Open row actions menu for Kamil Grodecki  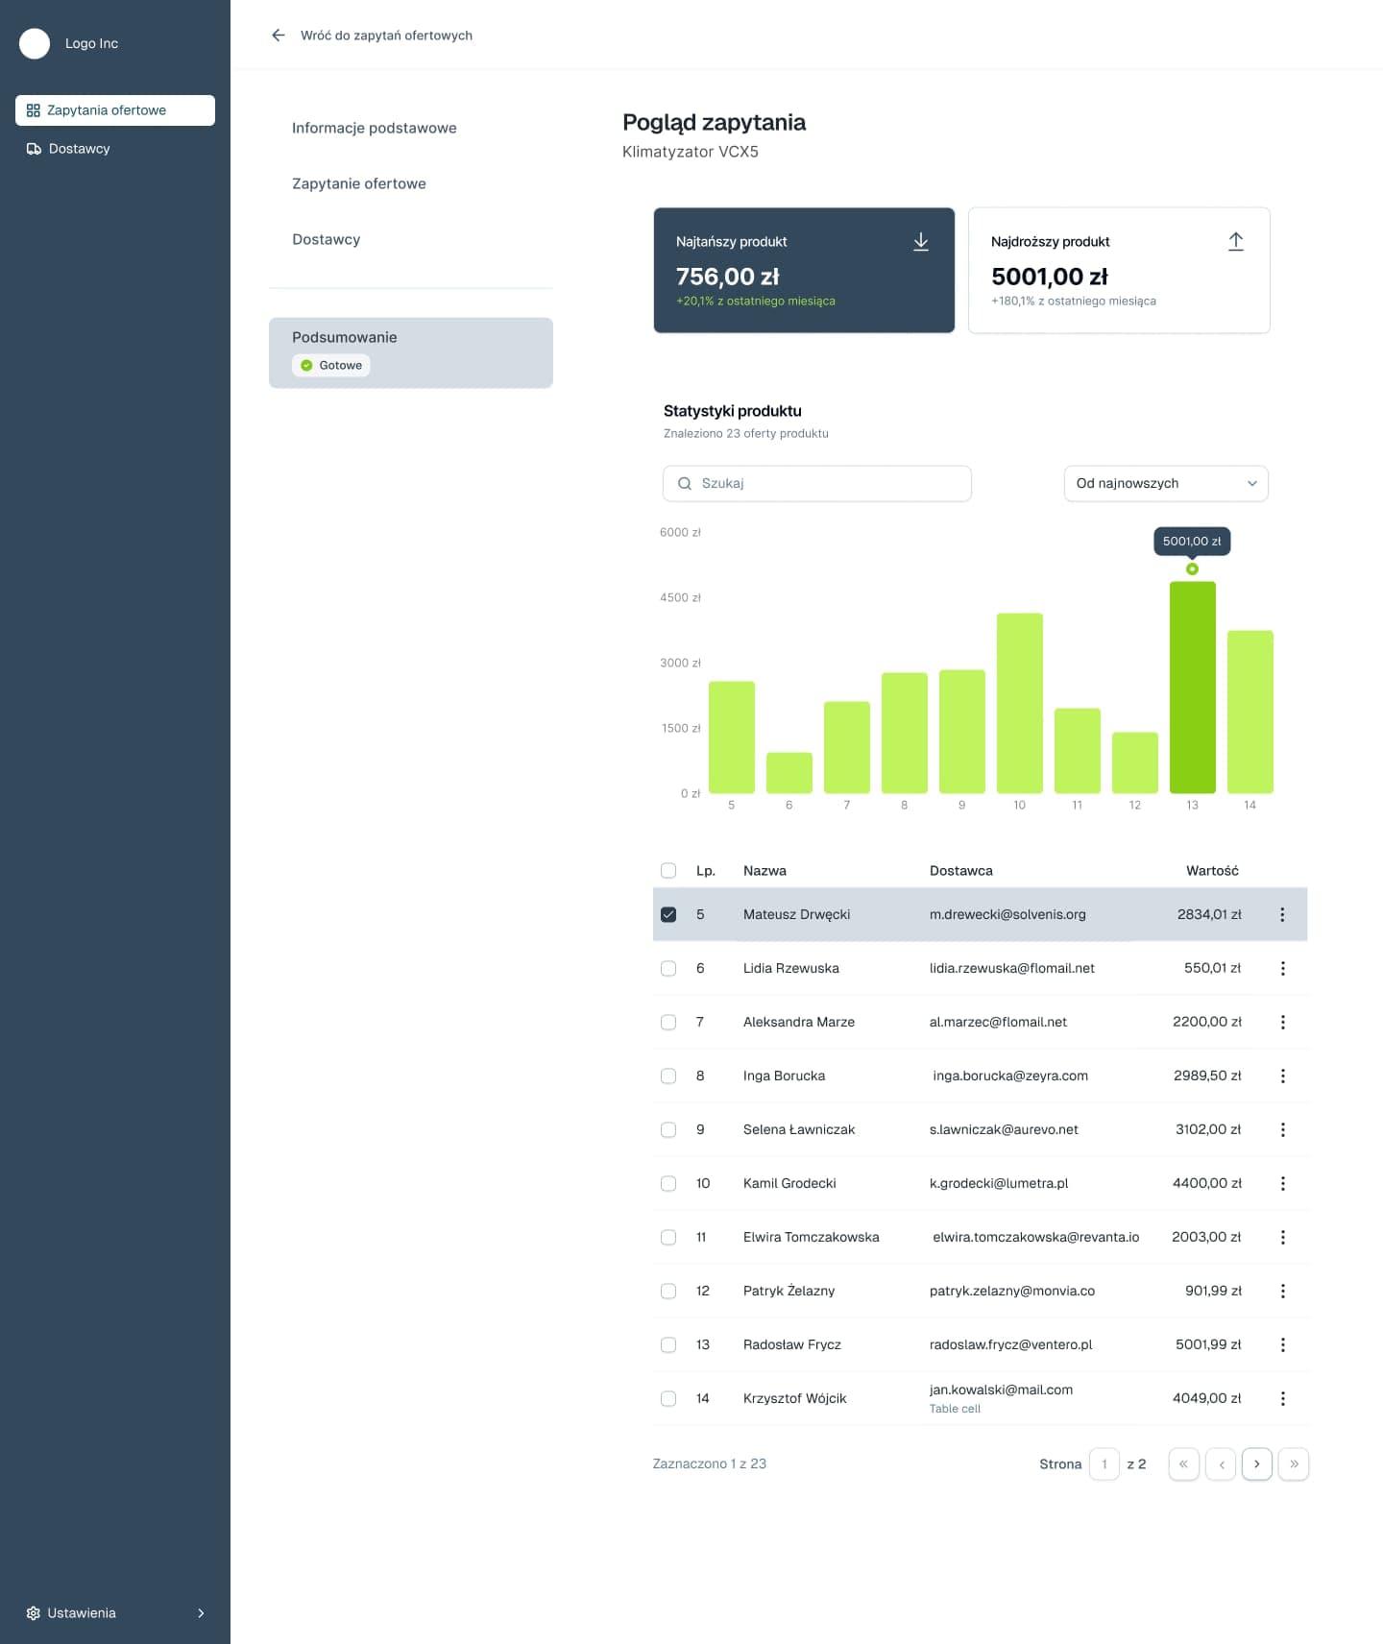[x=1281, y=1184]
